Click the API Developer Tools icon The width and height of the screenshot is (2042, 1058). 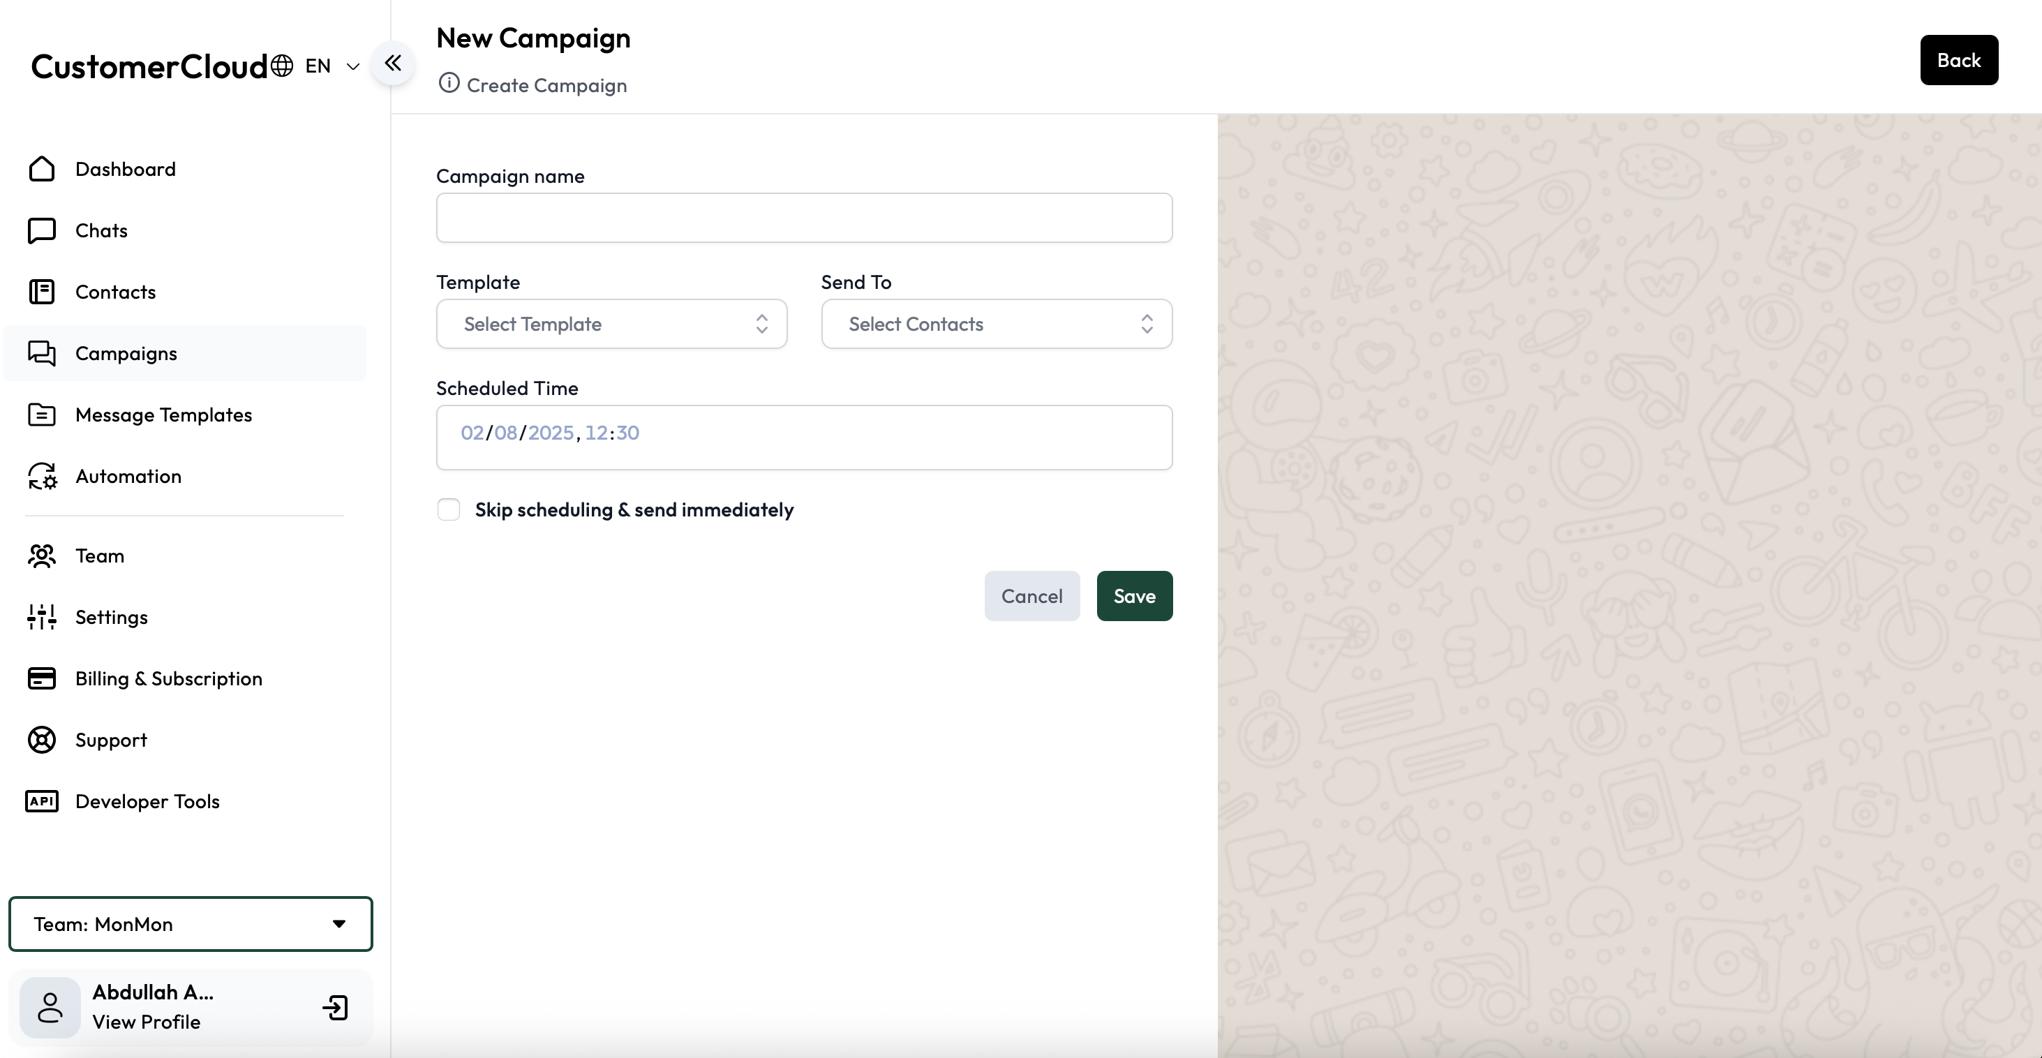coord(41,801)
